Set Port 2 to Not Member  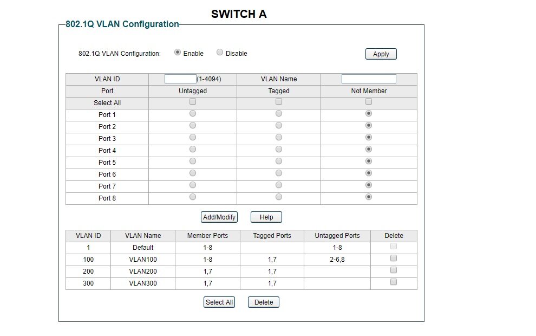[x=369, y=126]
